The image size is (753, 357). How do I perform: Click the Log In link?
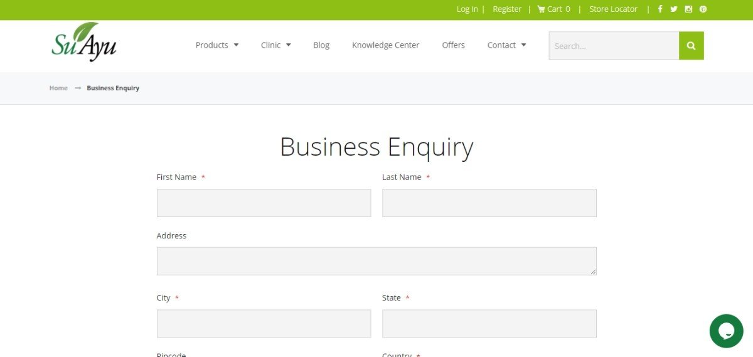[x=467, y=9]
